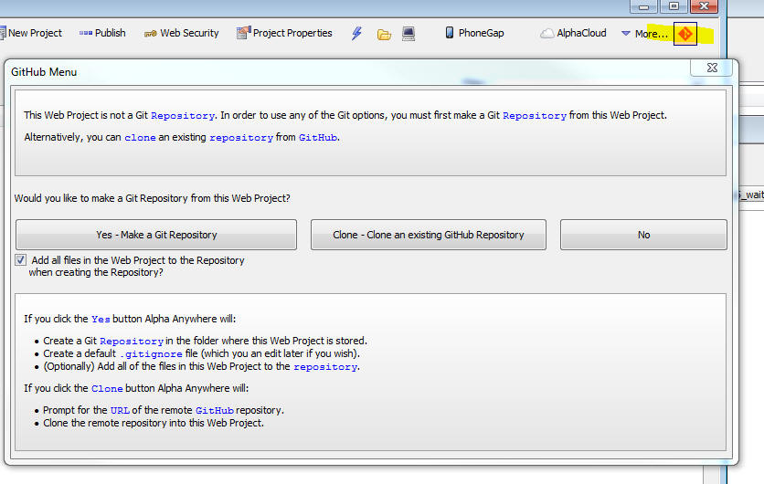Click the 'clone' link in the top paragraph
The image size is (764, 484).
point(140,138)
